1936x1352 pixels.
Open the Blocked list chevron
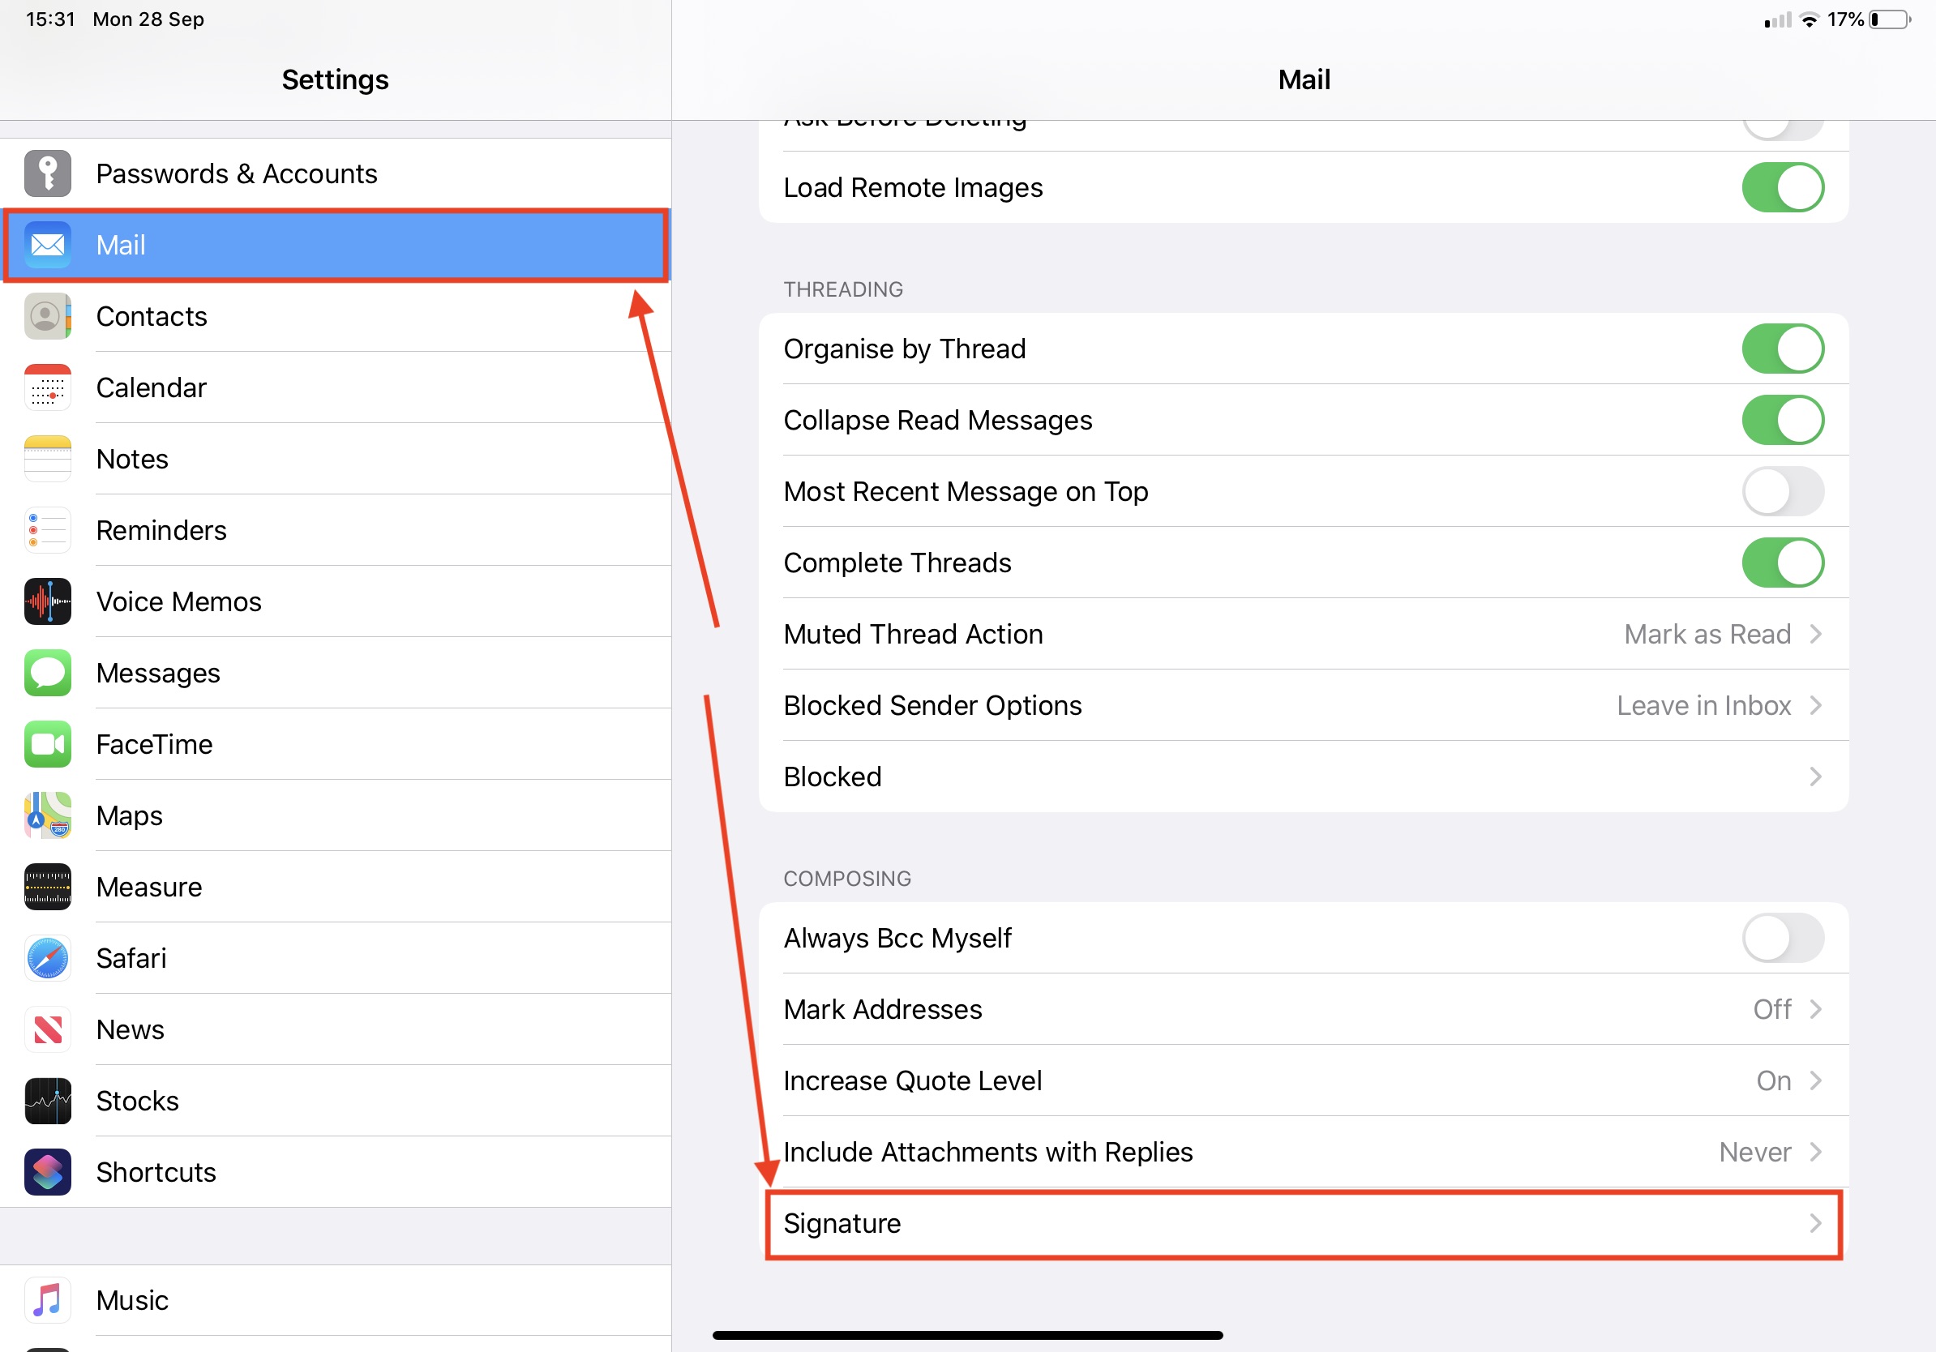pos(1815,777)
